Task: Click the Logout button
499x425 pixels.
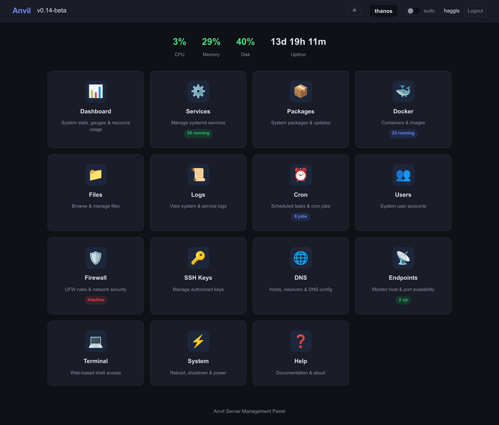Action: (475, 11)
